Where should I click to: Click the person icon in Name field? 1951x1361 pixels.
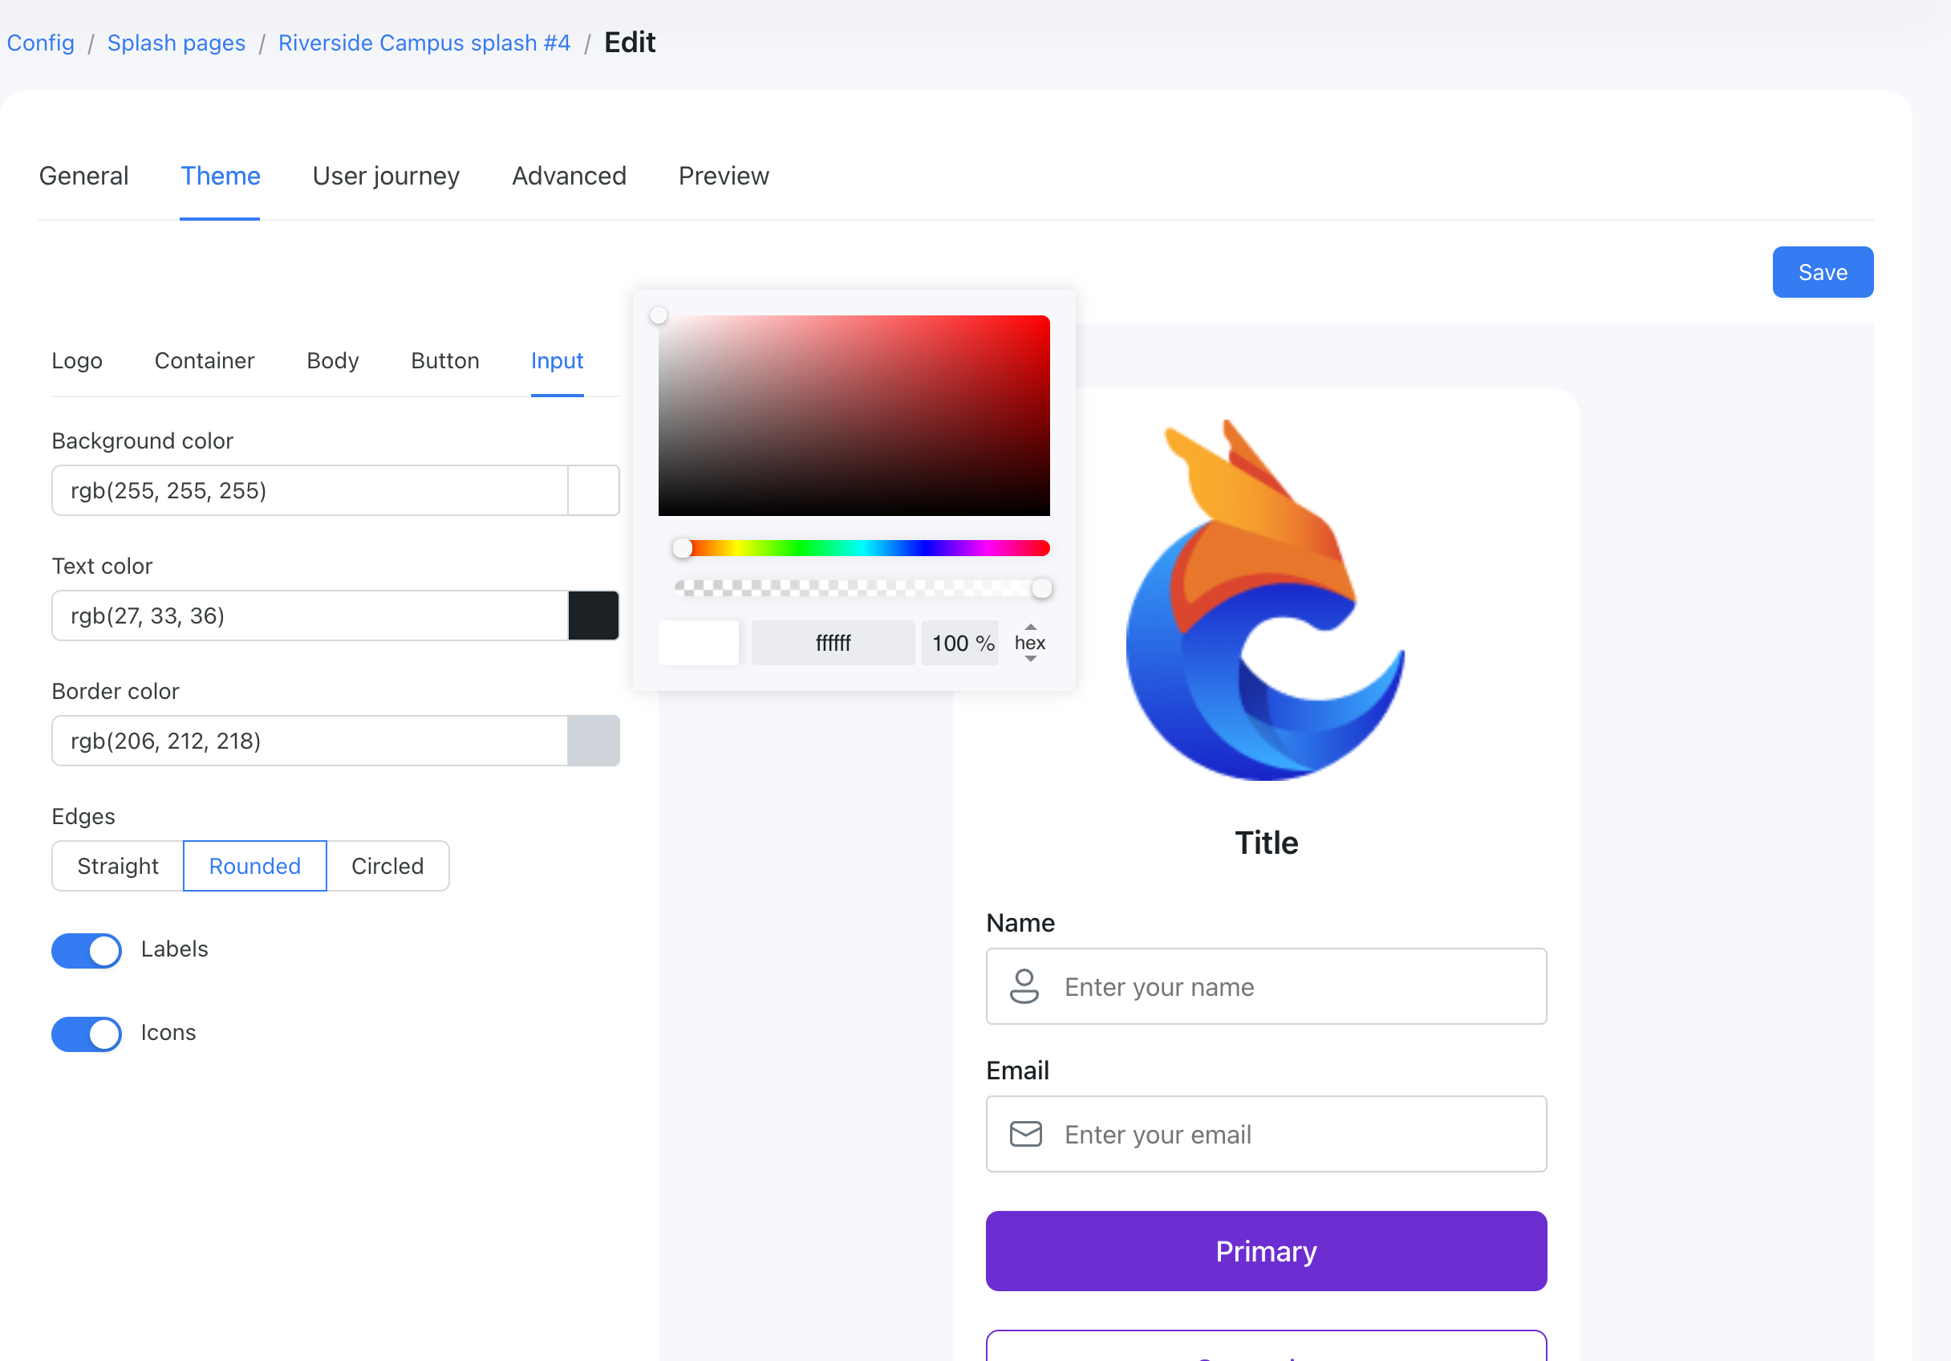pos(1024,986)
